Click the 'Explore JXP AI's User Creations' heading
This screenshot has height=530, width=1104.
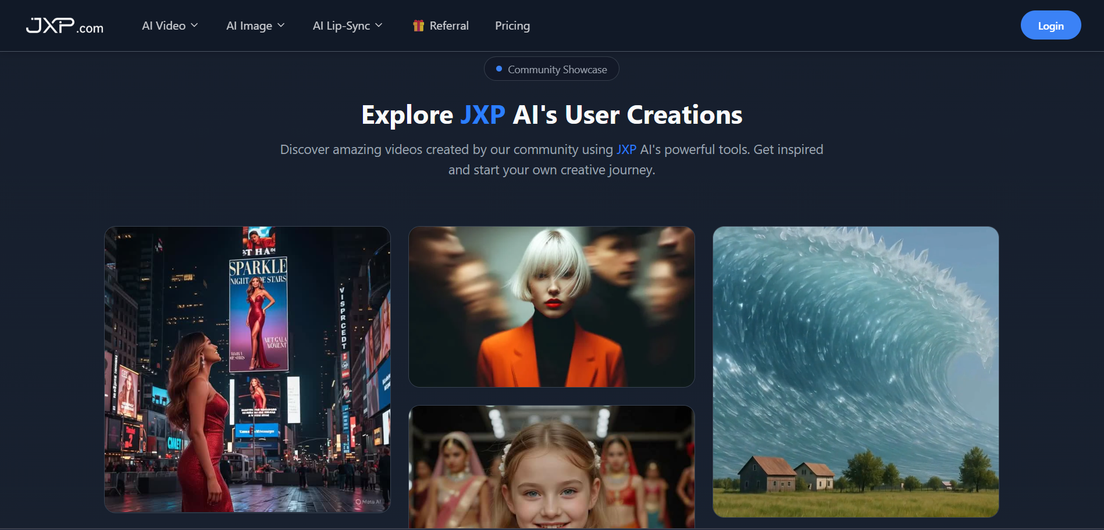[551, 115]
